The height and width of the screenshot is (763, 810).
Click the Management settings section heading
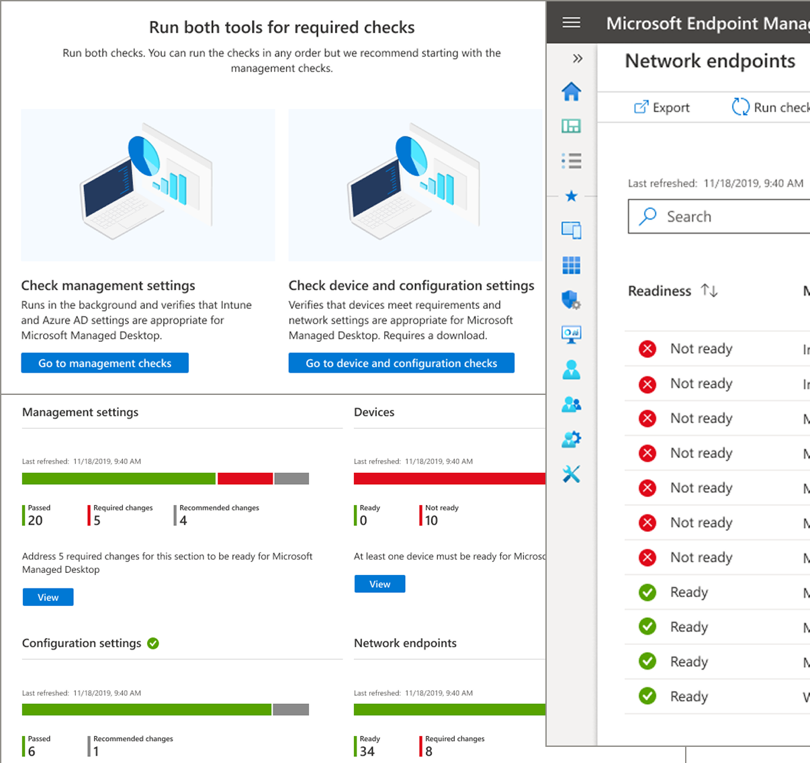click(x=80, y=412)
